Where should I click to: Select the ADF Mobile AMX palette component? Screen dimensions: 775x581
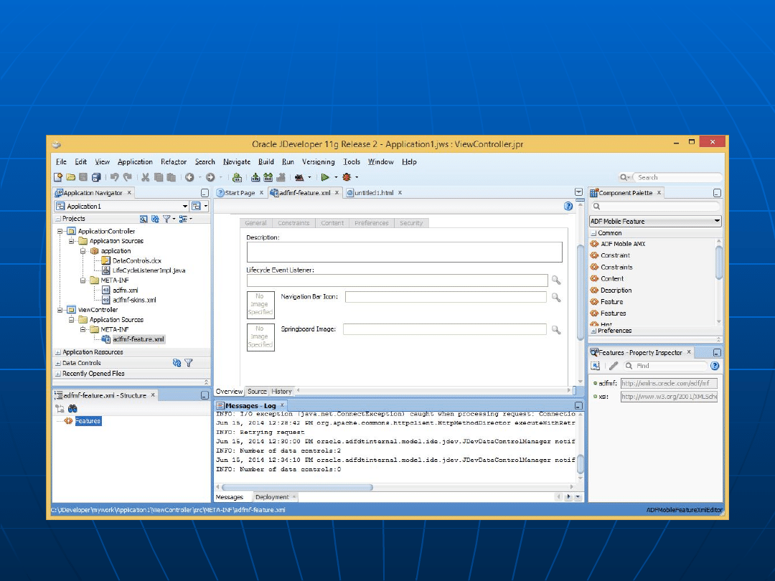tap(623, 244)
